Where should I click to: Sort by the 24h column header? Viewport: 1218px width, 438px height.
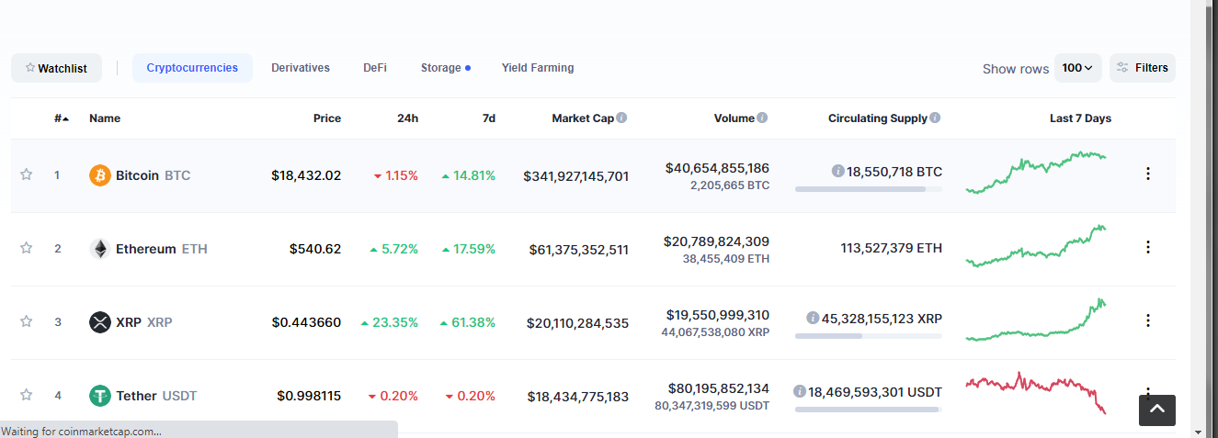click(x=407, y=118)
